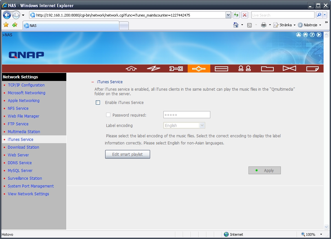Click the RSS feeds icon

click(249, 25)
